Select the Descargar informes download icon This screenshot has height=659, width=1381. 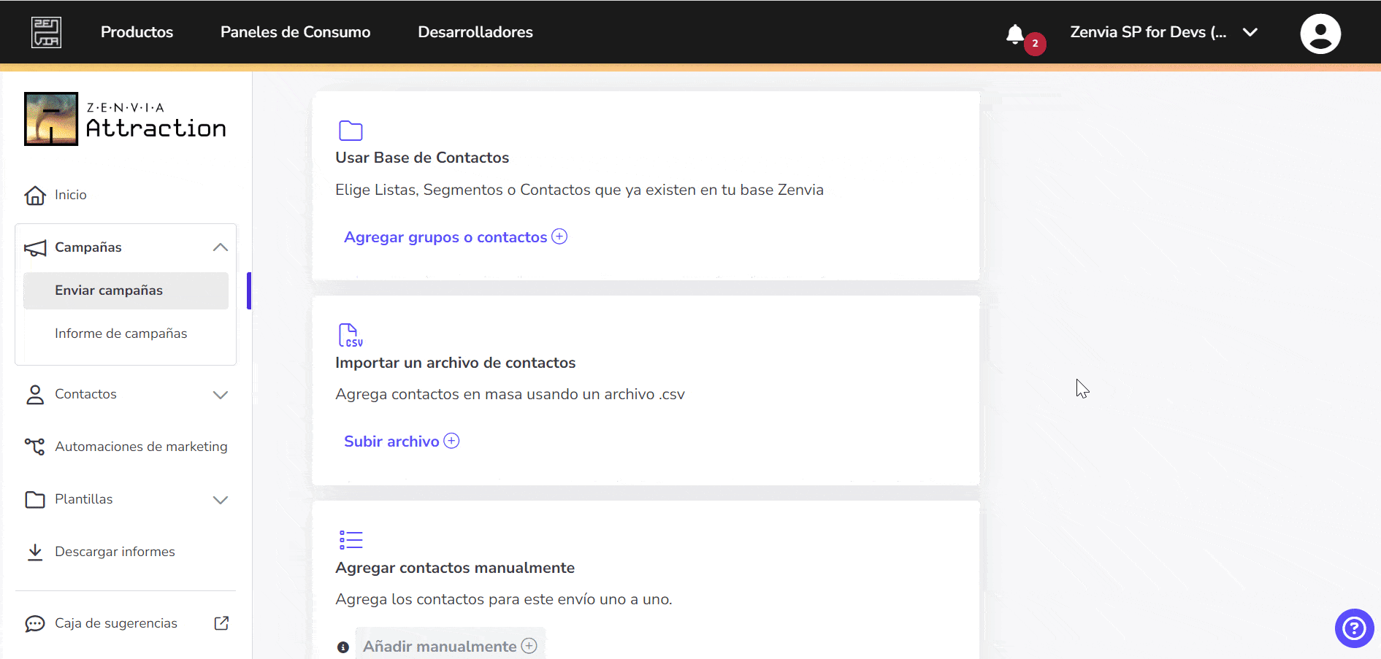pos(34,552)
